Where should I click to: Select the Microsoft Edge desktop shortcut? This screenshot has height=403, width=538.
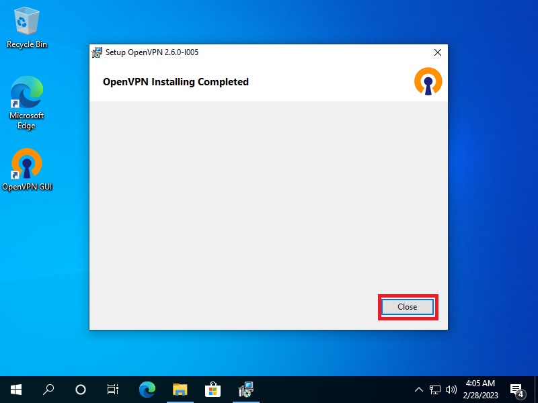[x=27, y=103]
